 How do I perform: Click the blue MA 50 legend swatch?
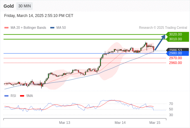pos(52,28)
